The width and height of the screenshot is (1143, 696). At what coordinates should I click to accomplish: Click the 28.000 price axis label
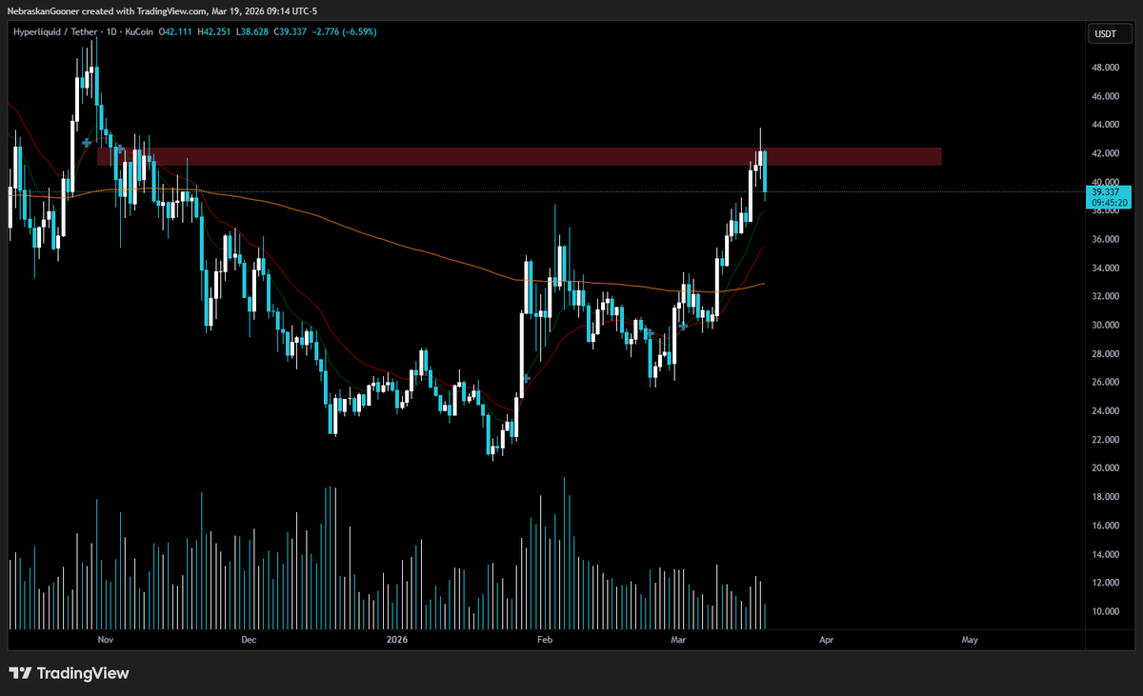tap(1106, 353)
